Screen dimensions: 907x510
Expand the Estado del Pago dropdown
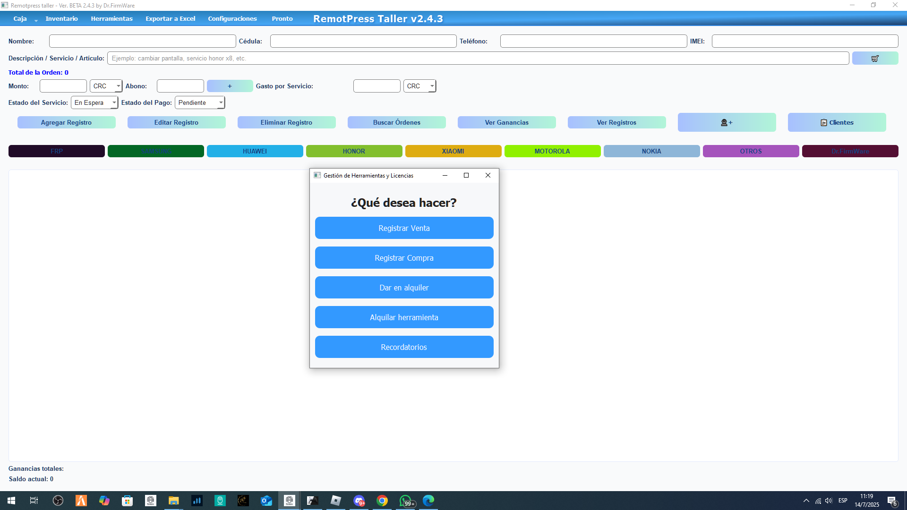220,102
